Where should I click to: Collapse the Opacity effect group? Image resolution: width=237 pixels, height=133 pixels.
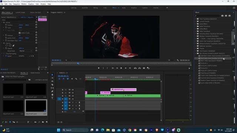(2, 43)
